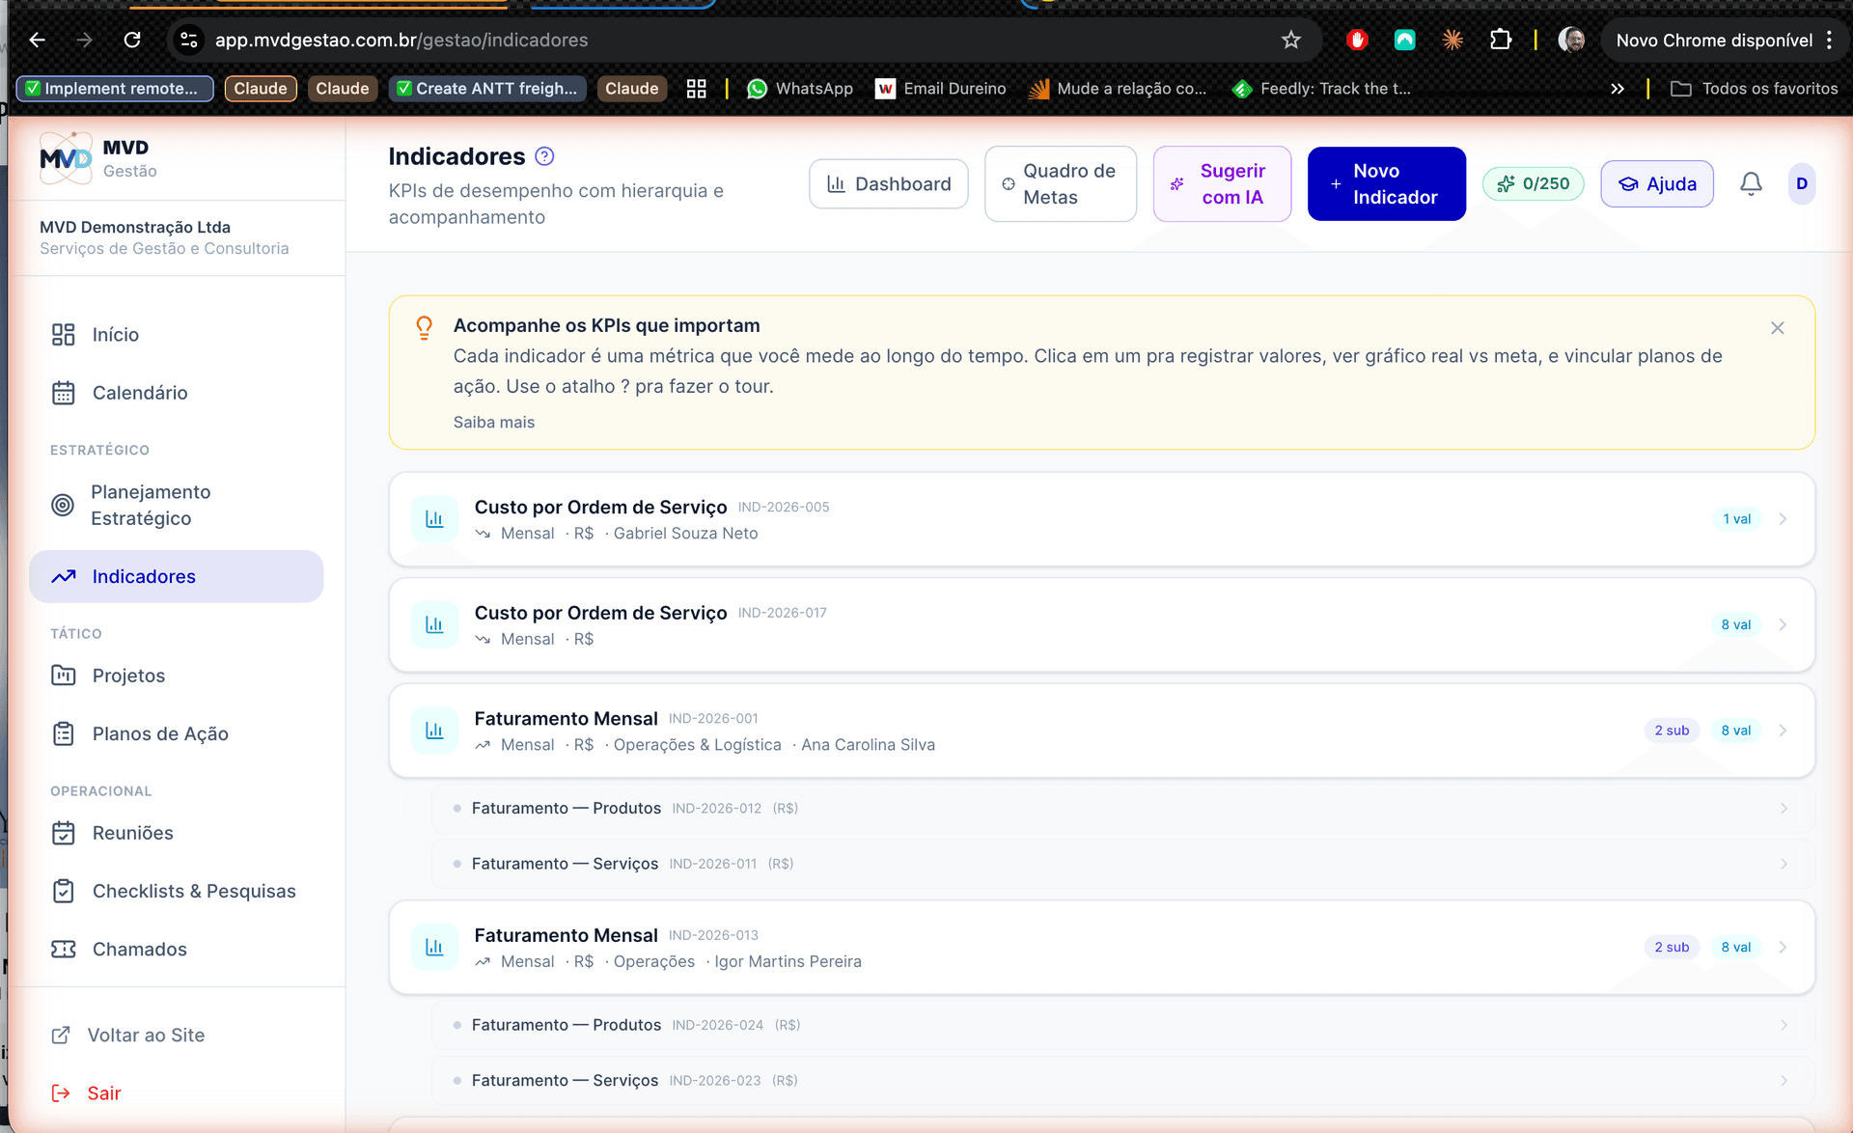Open Planejamento Estratégico in sidebar
Screen dimensions: 1853x1133
[177, 505]
